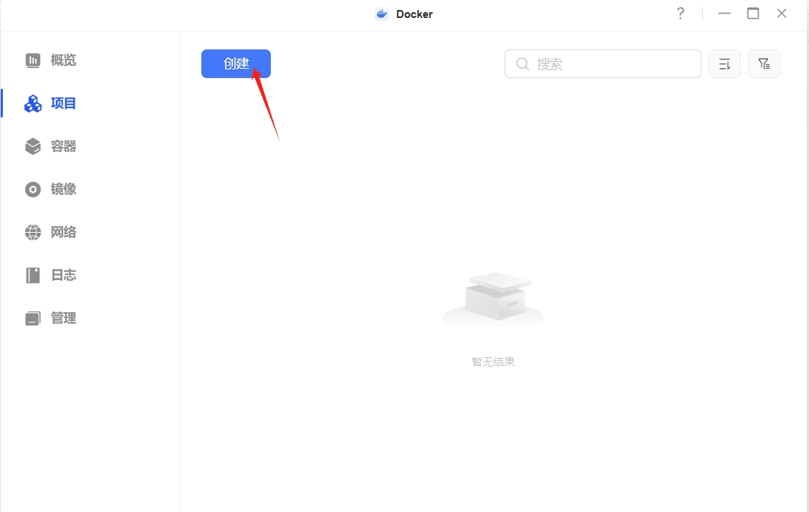Go to the 网络 menu label

pyautogui.click(x=64, y=232)
